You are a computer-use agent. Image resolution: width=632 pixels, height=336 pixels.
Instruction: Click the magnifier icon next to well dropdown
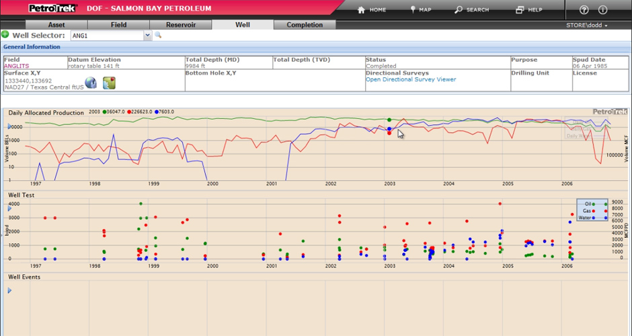coord(159,35)
